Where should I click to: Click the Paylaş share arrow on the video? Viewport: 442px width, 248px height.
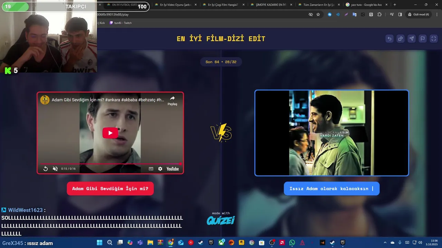click(172, 100)
